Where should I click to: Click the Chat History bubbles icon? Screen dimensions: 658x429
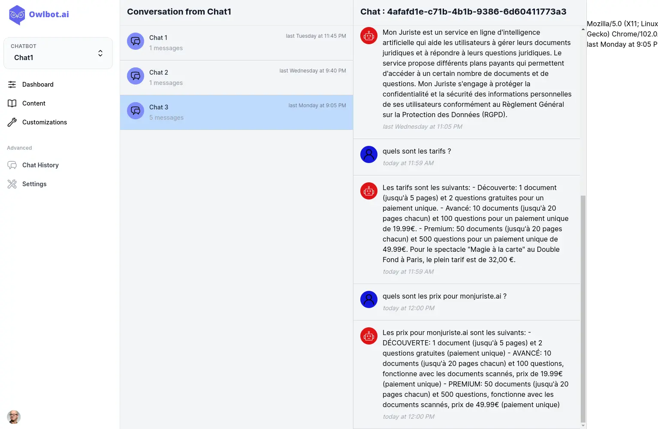[x=12, y=165]
